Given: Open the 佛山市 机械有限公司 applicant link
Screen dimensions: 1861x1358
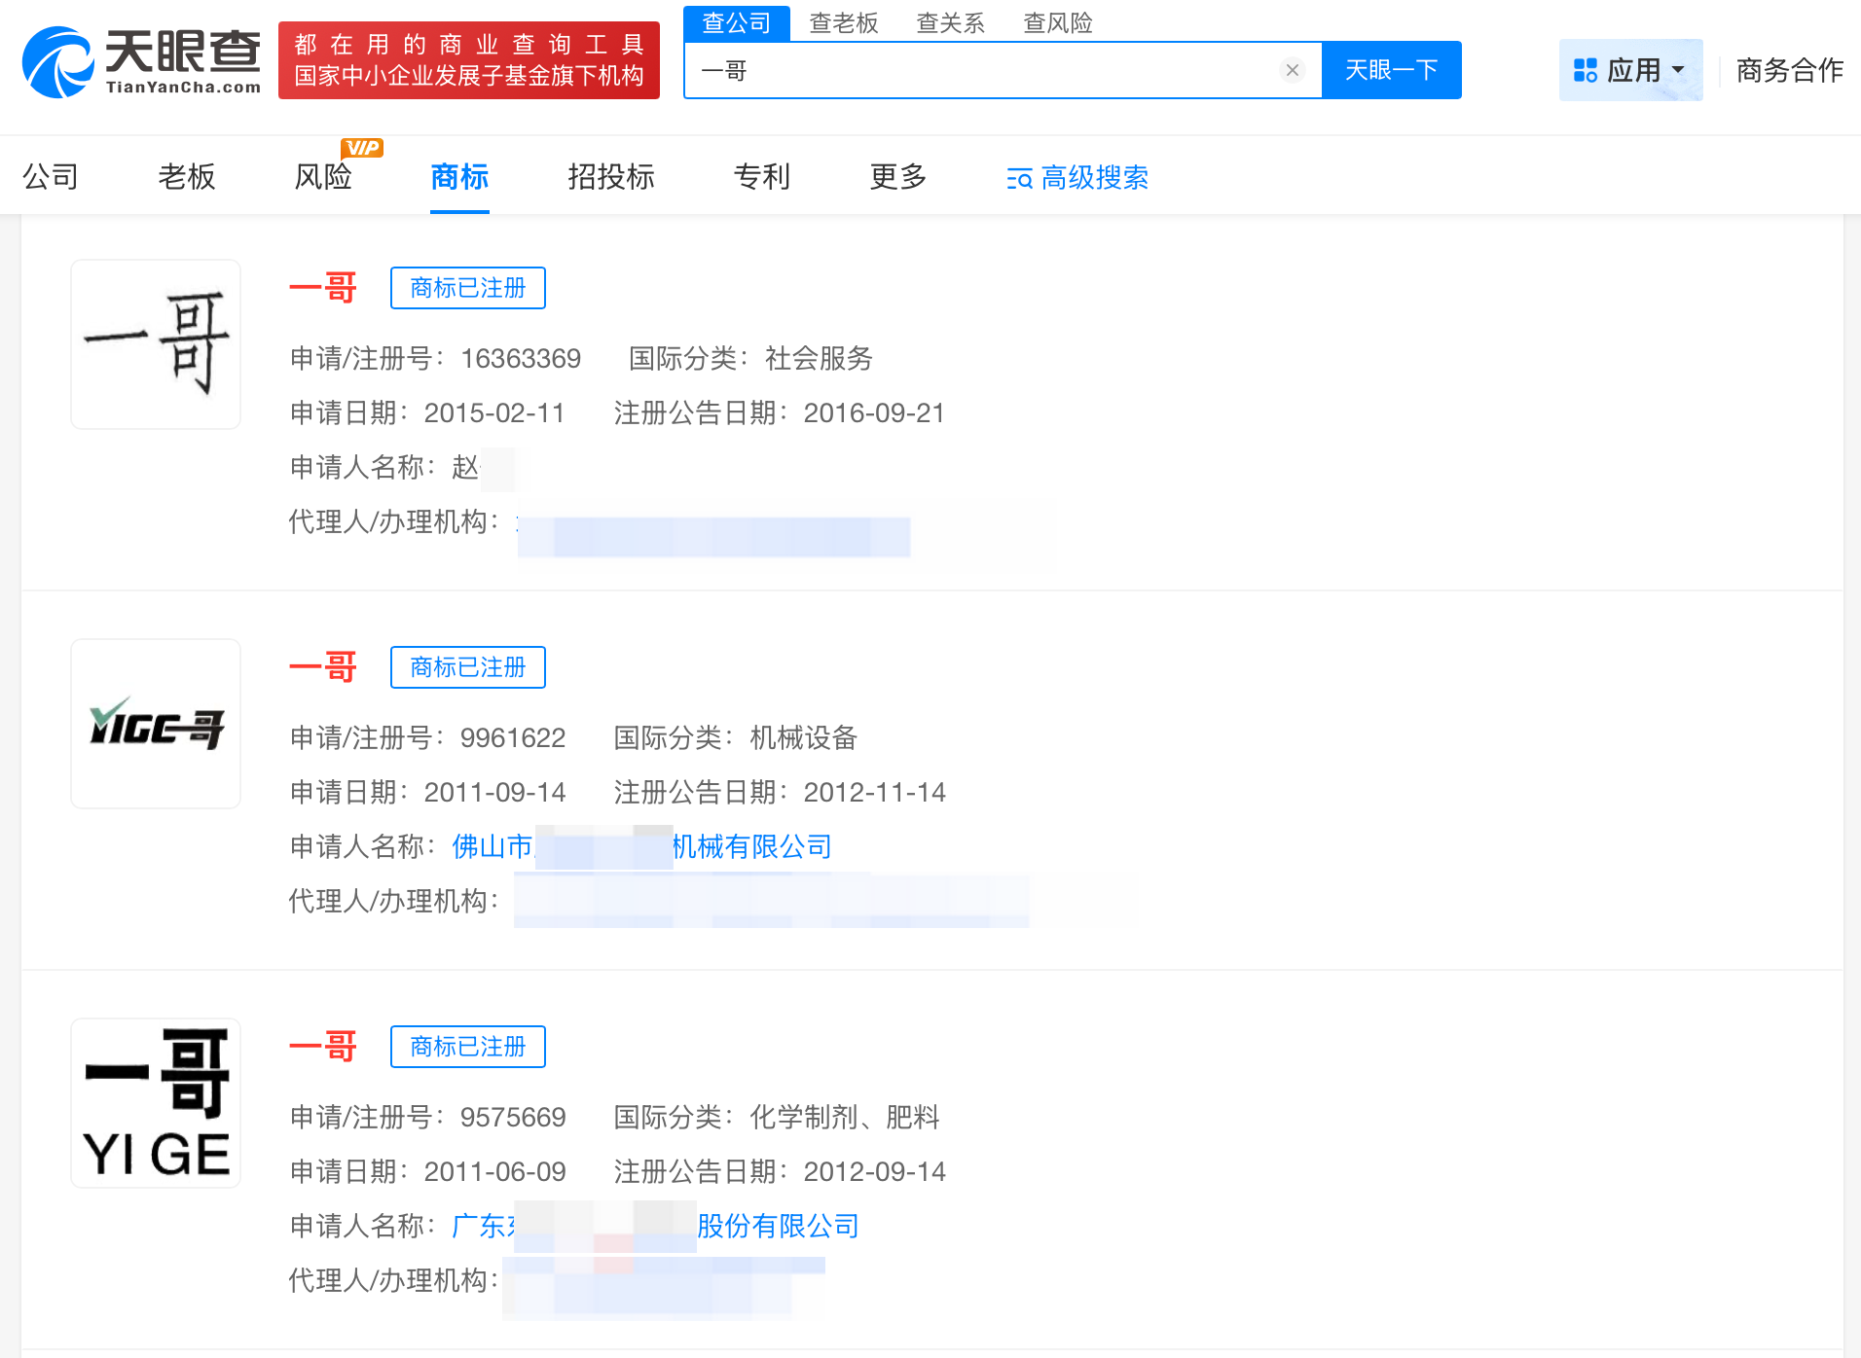Looking at the screenshot, I should click(x=751, y=846).
